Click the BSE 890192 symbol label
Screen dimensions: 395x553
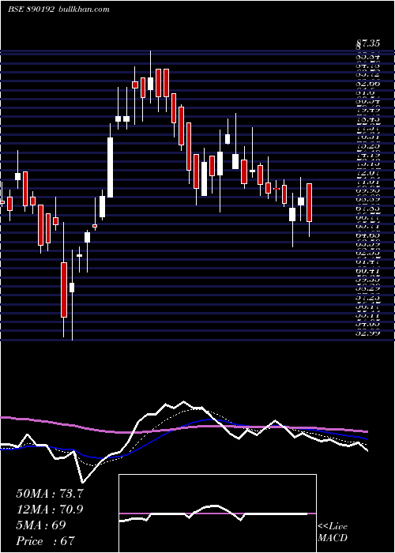point(31,9)
